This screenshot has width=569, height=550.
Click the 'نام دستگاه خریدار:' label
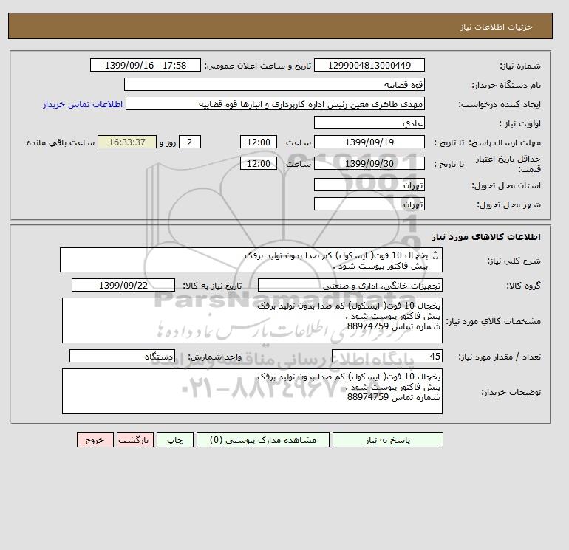[x=506, y=85]
